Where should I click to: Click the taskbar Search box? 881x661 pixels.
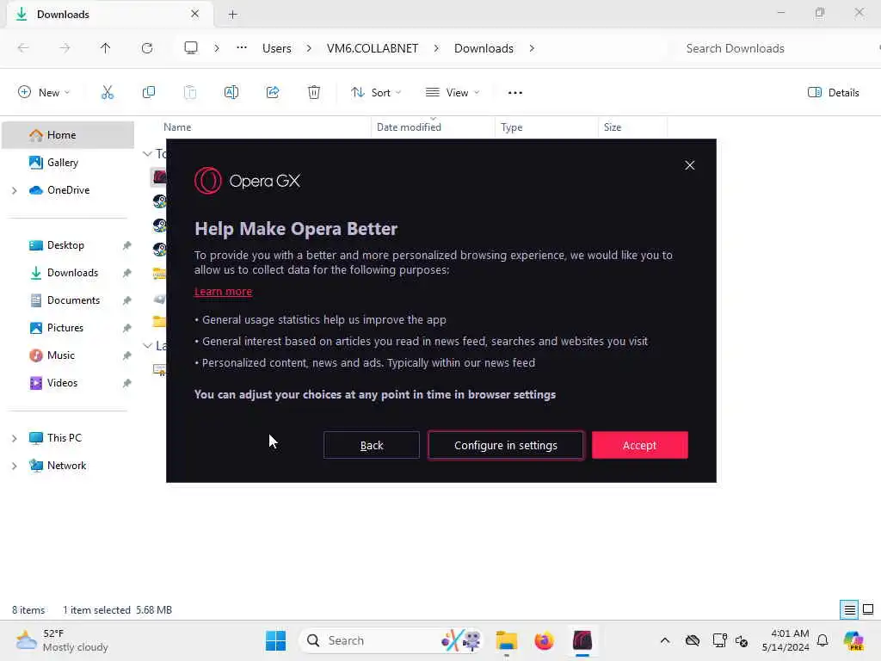391,640
